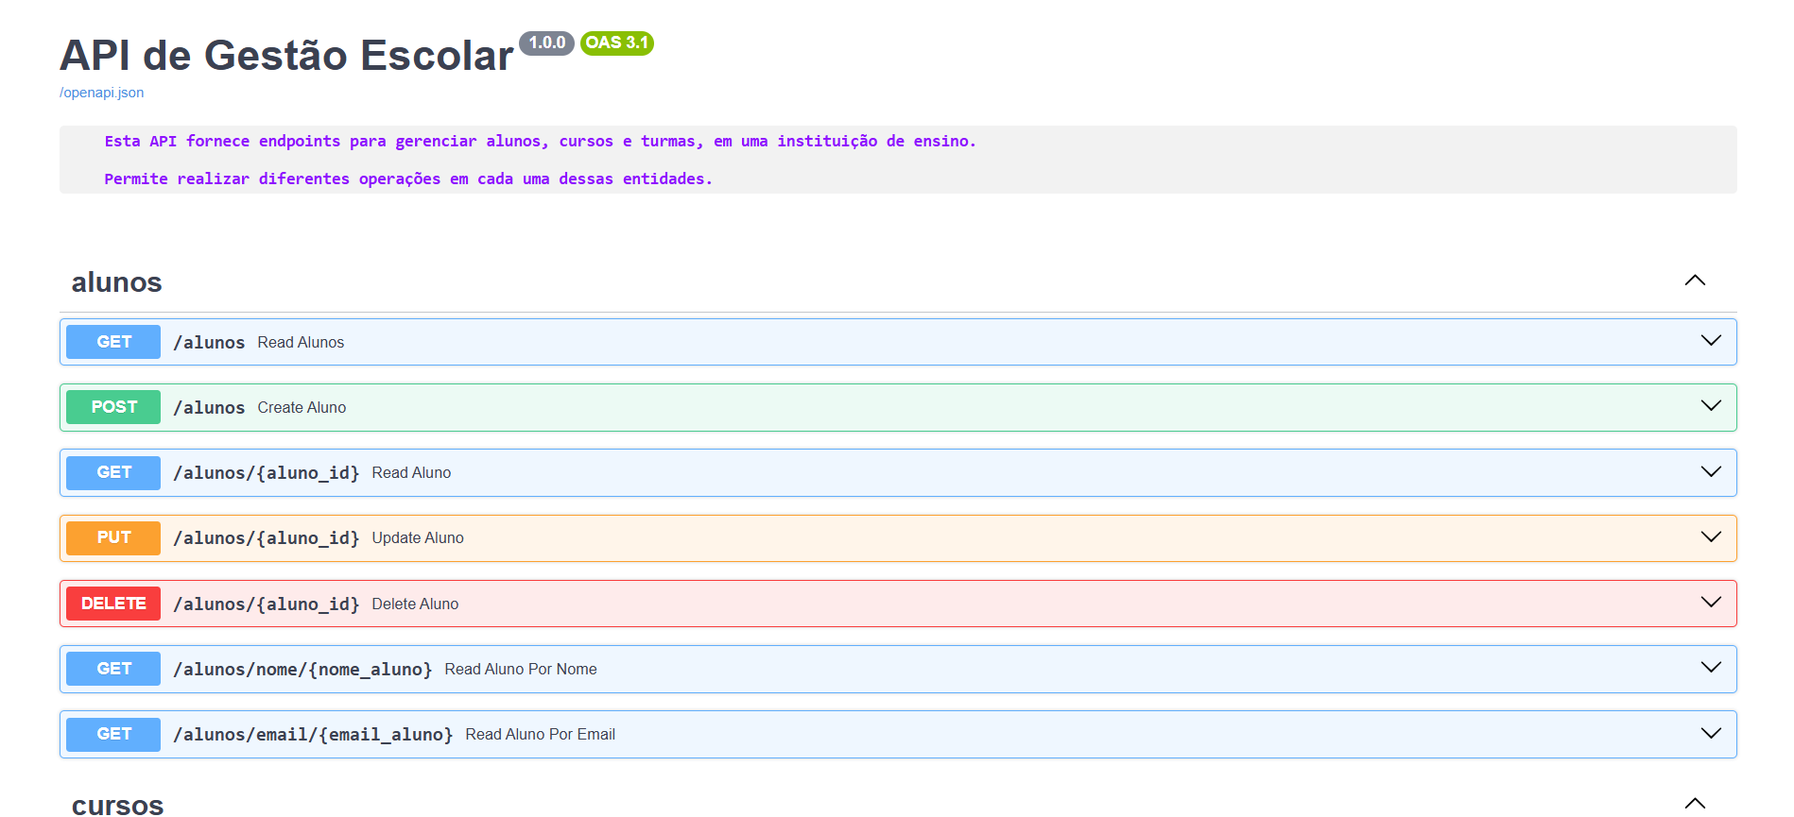
Task: Expand the GET /alunos Read Alunos arrow
Action: point(1710,341)
